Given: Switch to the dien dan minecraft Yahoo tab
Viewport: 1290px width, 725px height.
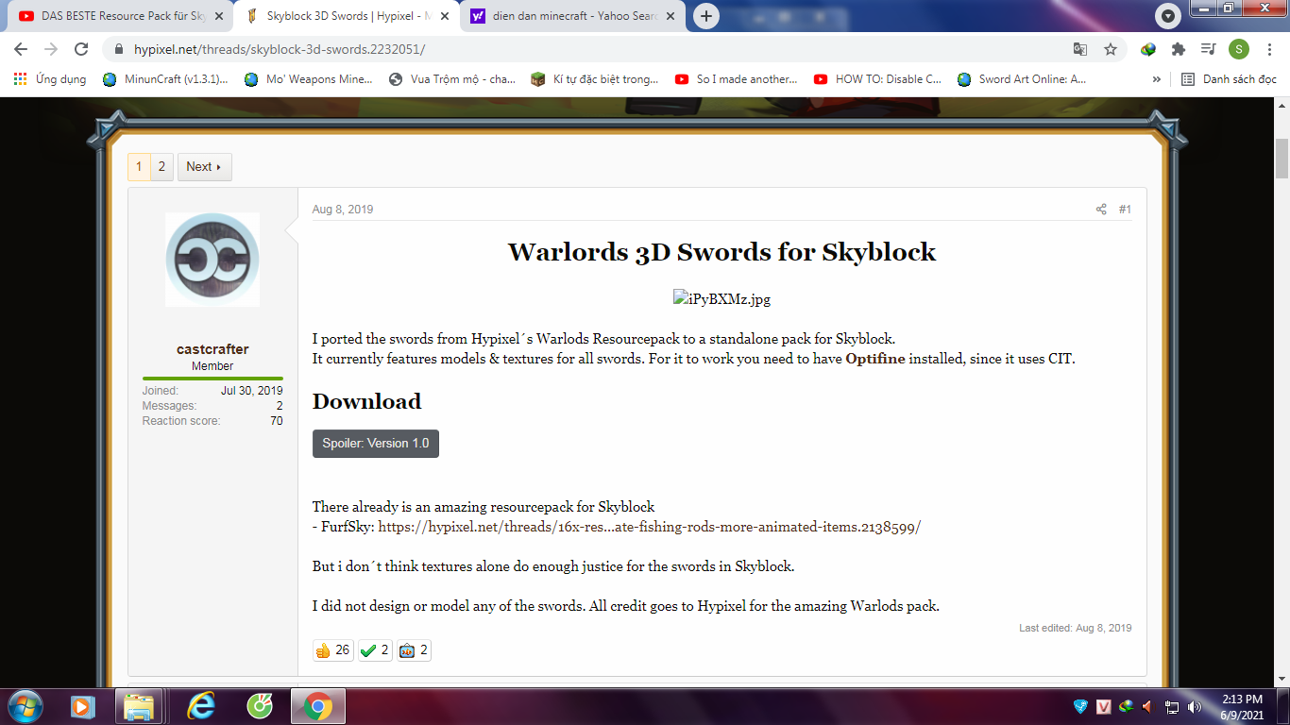Looking at the screenshot, I should [x=572, y=16].
